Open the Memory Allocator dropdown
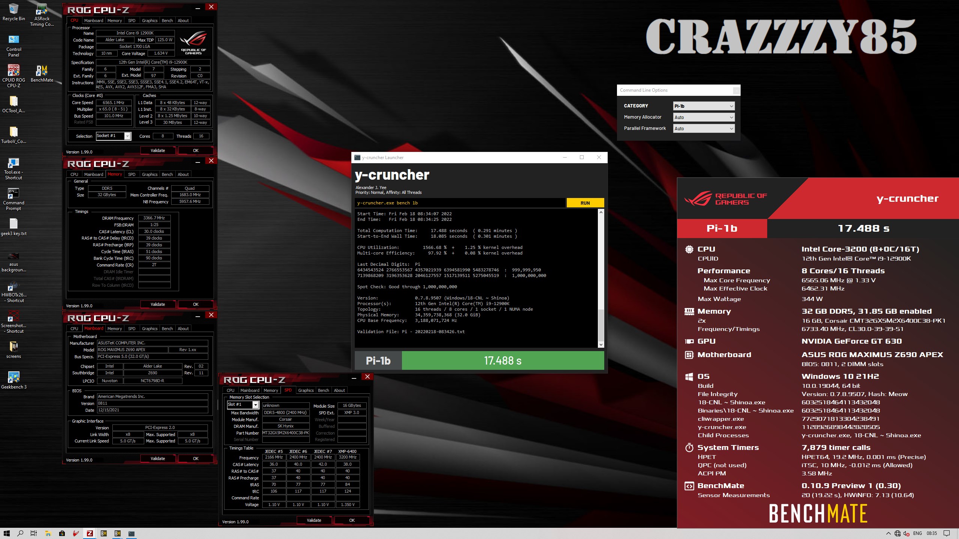 [704, 117]
